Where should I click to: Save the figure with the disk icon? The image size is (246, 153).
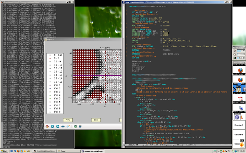[80, 127]
